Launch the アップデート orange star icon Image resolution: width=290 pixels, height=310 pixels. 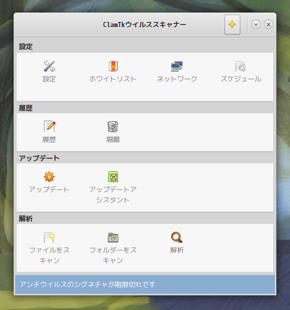tap(49, 176)
